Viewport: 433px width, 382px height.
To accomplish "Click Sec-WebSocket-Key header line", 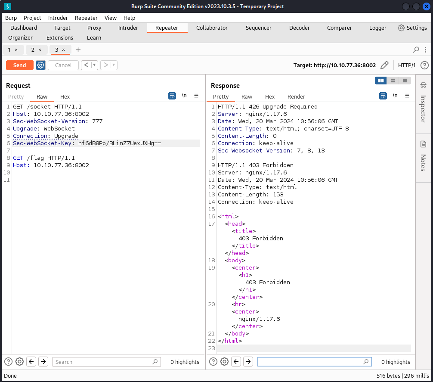I will point(106,143).
